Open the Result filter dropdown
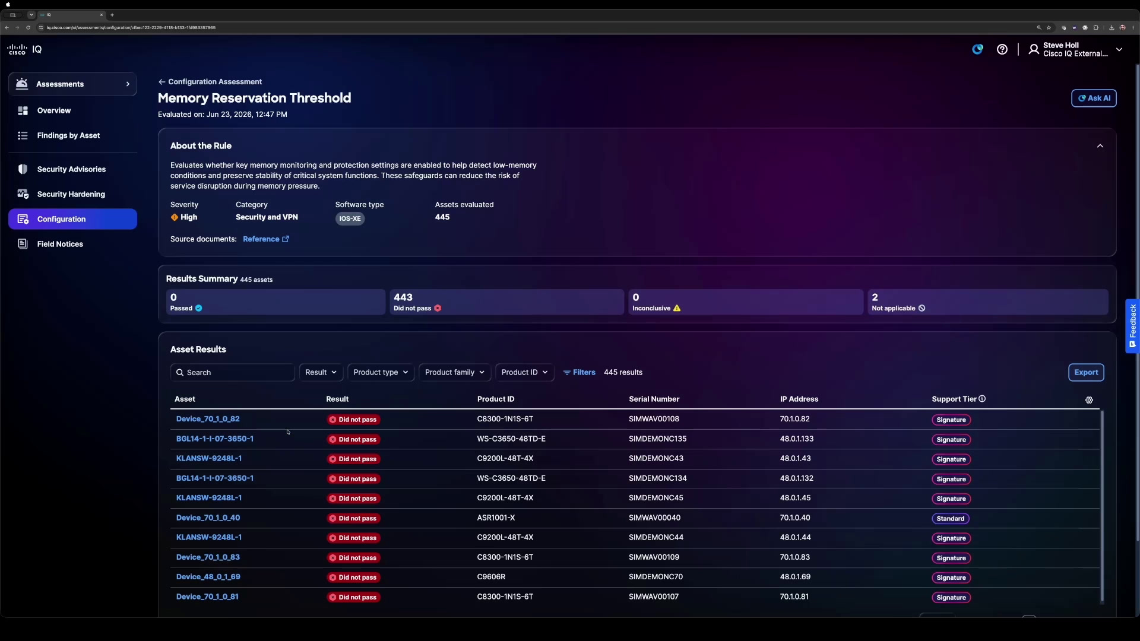The image size is (1140, 641). (321, 373)
